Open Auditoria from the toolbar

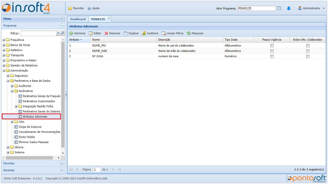(x=150, y=33)
